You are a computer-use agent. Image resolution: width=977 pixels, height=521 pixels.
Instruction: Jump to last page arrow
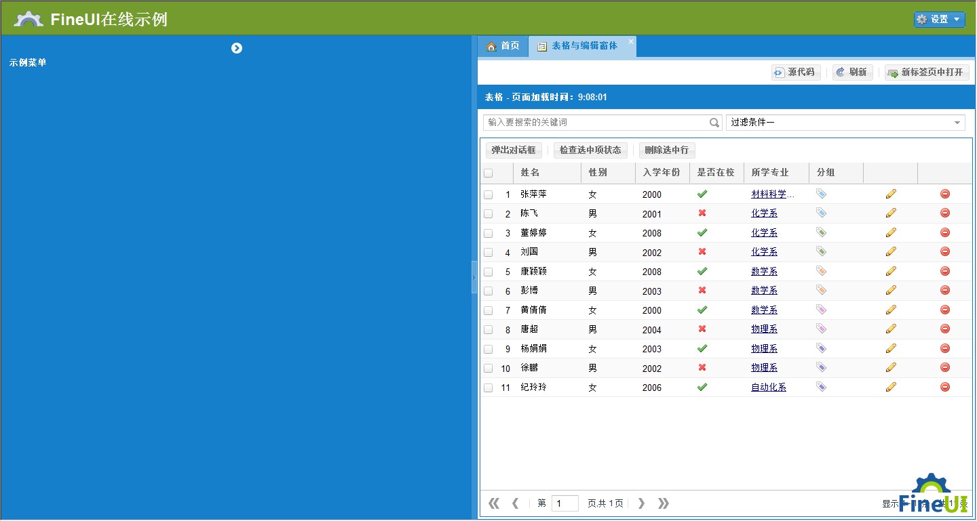pyautogui.click(x=663, y=503)
